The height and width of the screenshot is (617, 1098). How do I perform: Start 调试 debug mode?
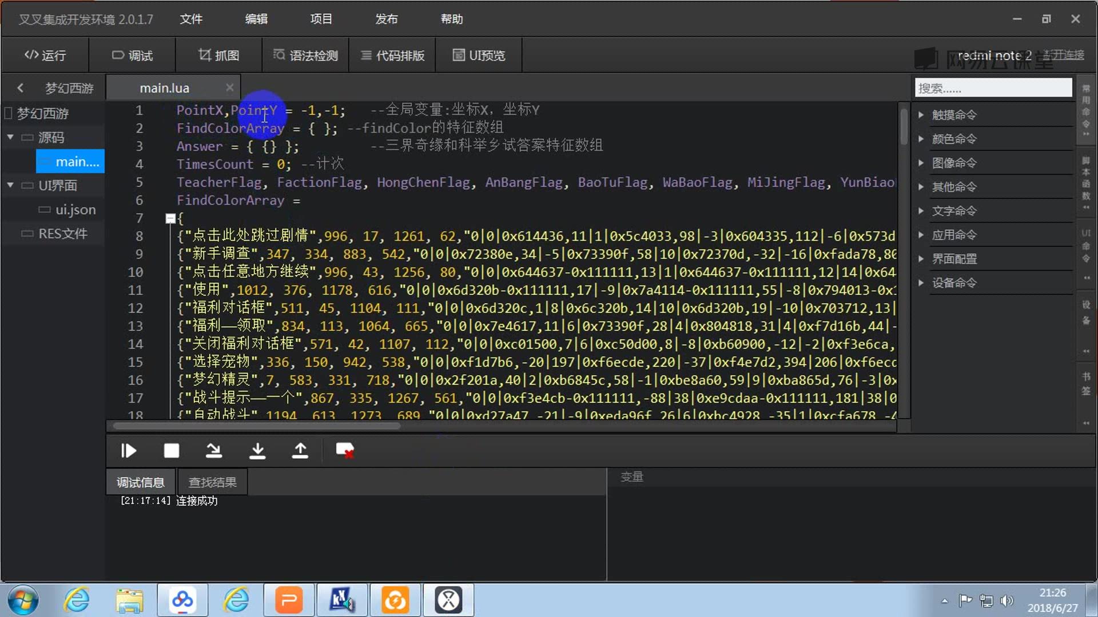point(132,55)
